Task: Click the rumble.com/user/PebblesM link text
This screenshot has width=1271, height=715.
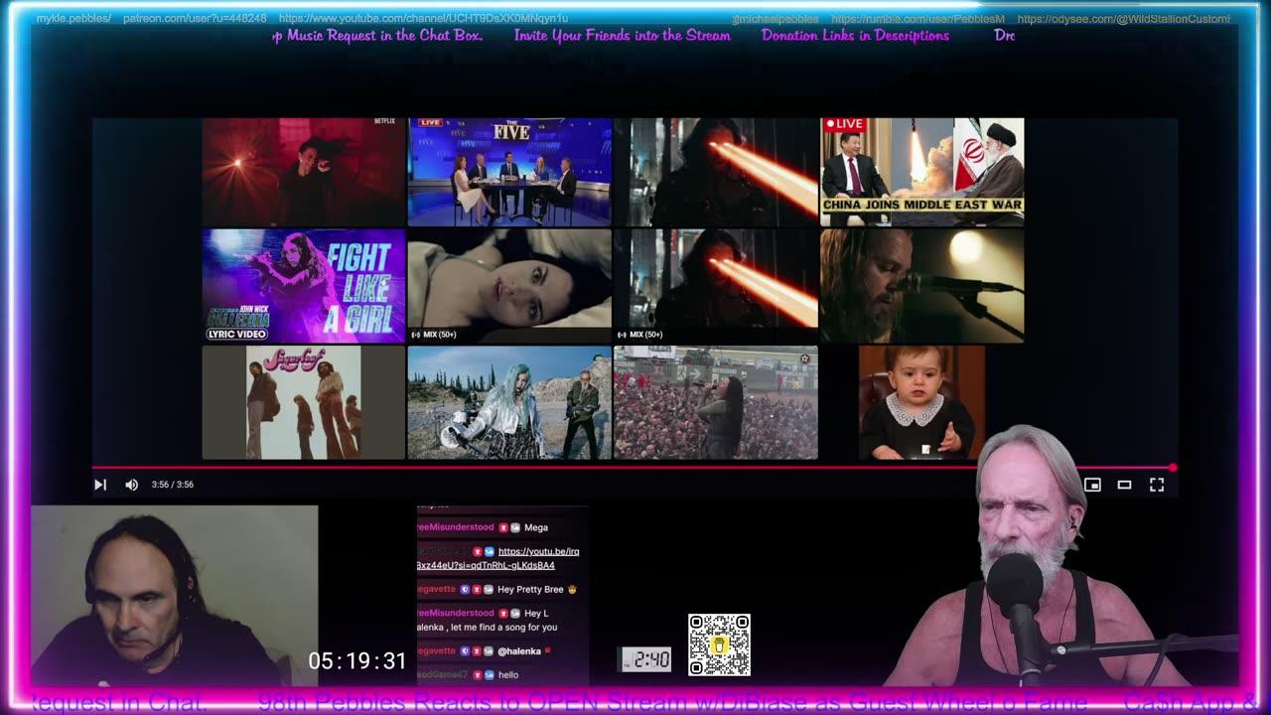Action: (918, 18)
